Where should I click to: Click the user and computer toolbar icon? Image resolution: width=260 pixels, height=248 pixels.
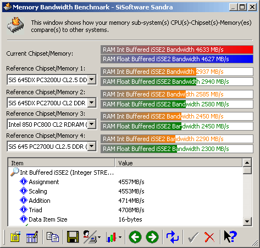click(x=90, y=237)
